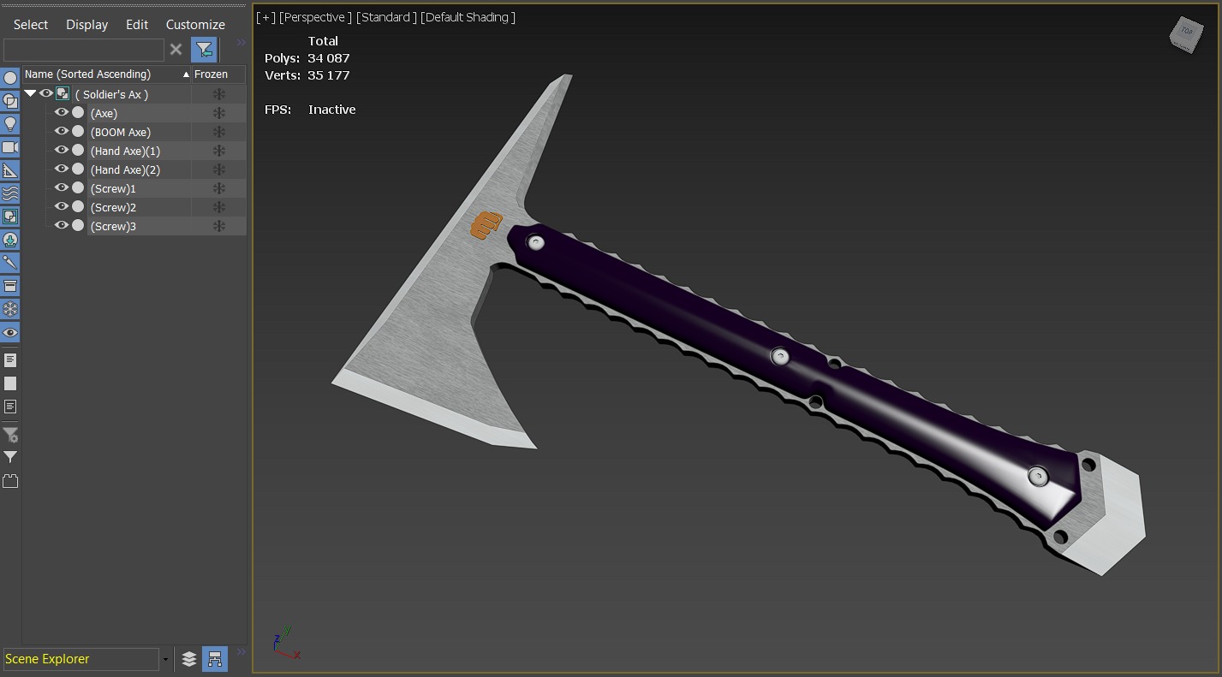This screenshot has height=677, width=1222.
Task: Toggle the selection filter funnel button
Action: click(204, 50)
